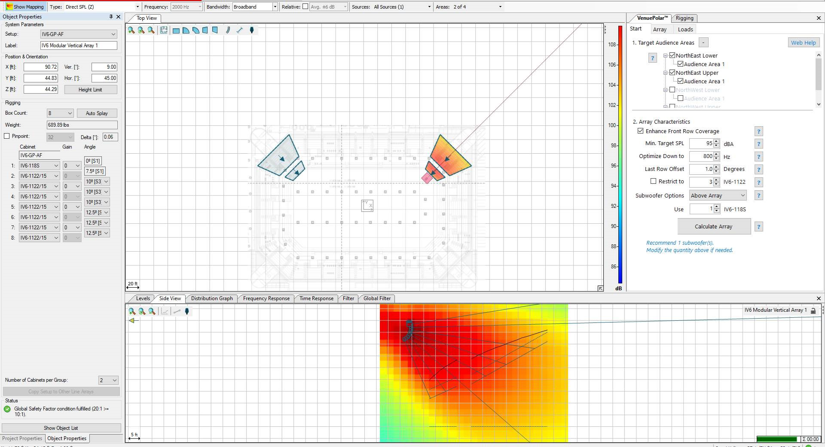
Task: Uncheck Enhance Front Row Coverage
Action: 642,131
